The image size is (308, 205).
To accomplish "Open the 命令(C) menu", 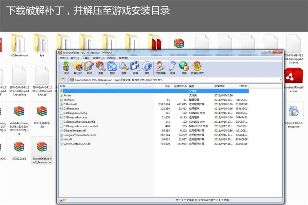I will (x=75, y=58).
